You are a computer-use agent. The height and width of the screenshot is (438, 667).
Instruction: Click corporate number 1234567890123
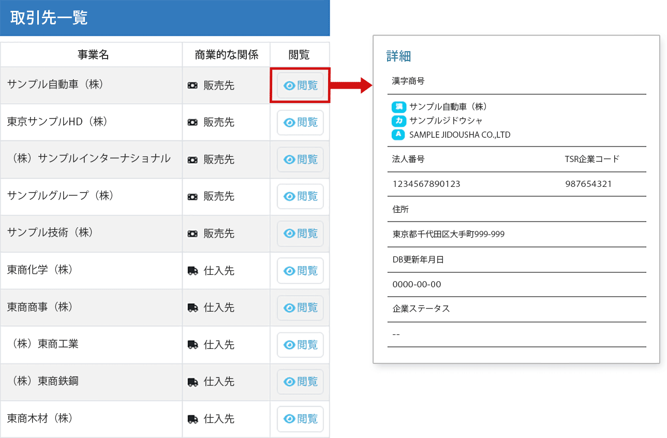(x=426, y=184)
